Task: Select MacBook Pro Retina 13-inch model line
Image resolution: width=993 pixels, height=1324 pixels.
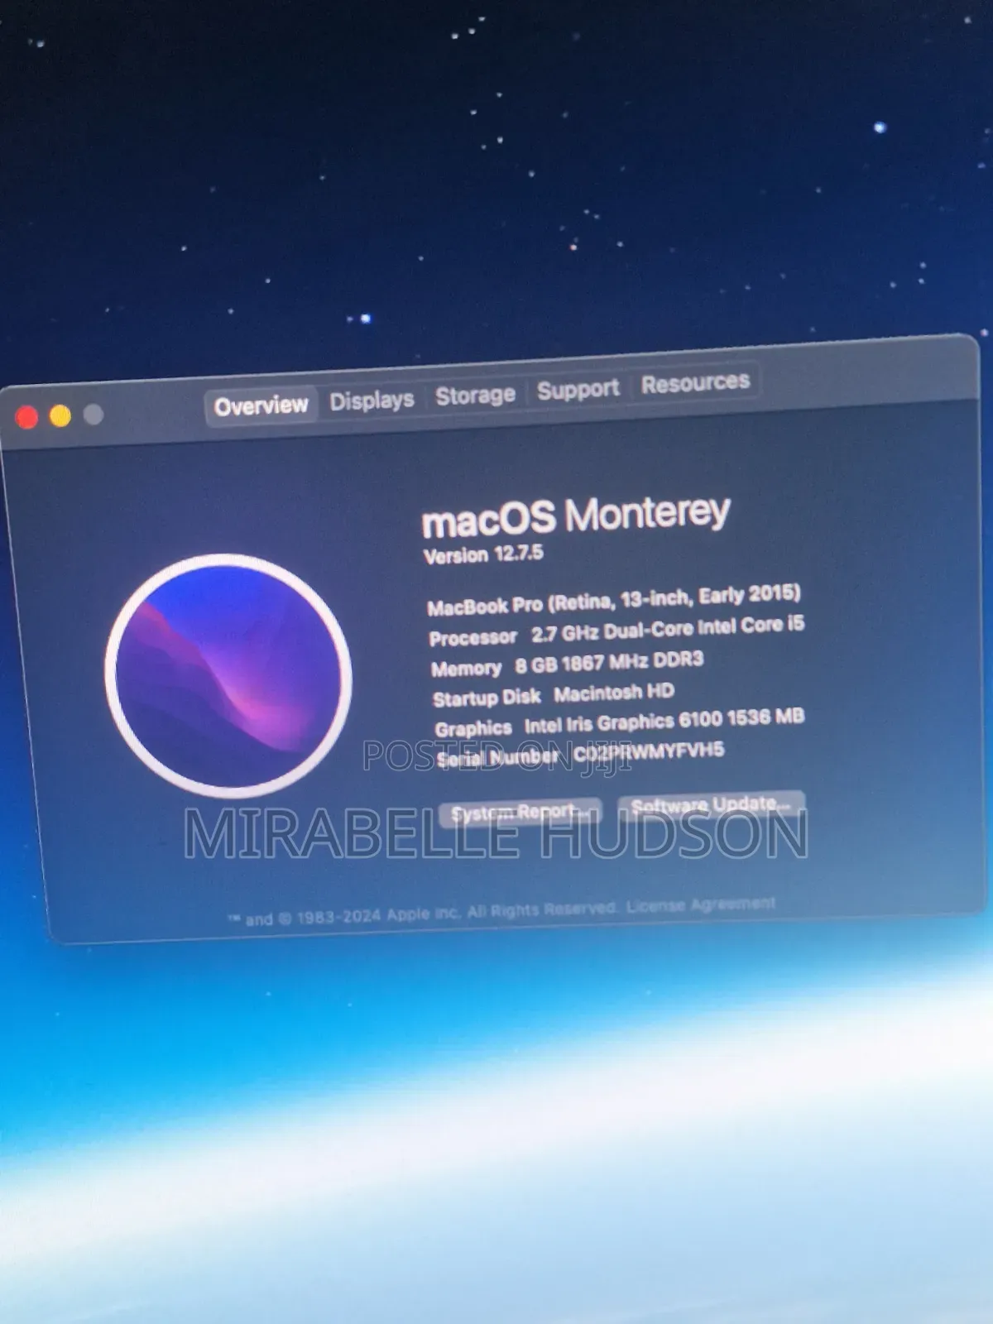Action: [x=614, y=601]
